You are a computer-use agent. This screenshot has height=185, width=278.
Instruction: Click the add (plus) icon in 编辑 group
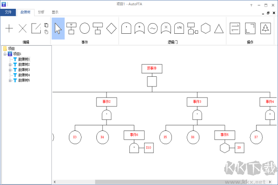click(9, 28)
